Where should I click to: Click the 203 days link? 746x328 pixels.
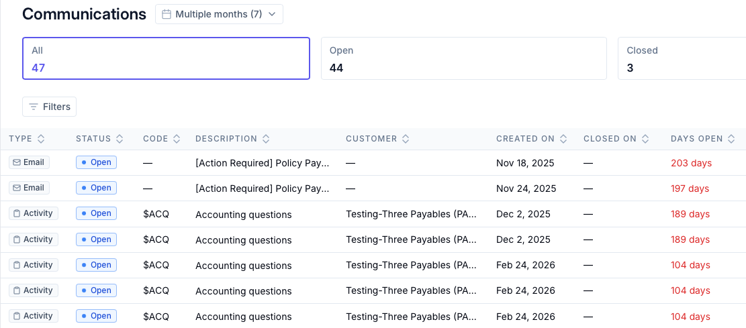coord(691,163)
